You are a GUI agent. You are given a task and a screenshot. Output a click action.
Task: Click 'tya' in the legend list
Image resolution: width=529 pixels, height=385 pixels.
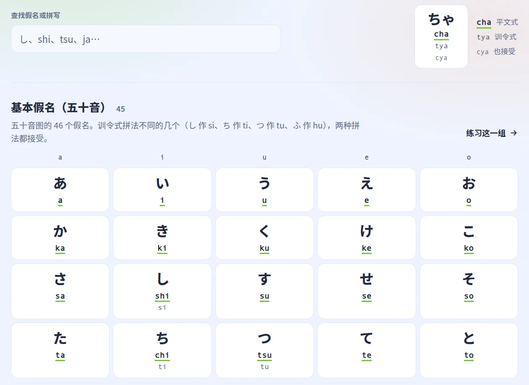pyautogui.click(x=483, y=37)
